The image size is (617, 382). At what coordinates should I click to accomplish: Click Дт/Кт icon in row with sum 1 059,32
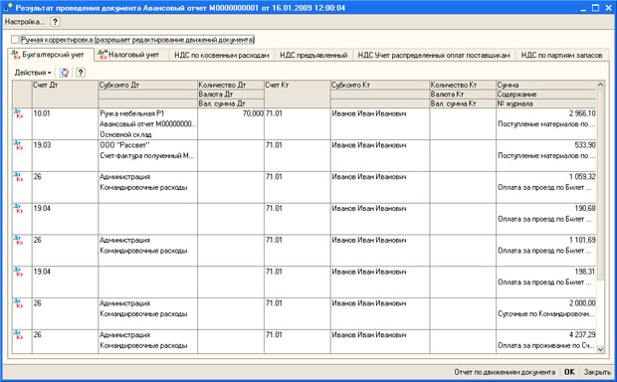[x=18, y=177]
